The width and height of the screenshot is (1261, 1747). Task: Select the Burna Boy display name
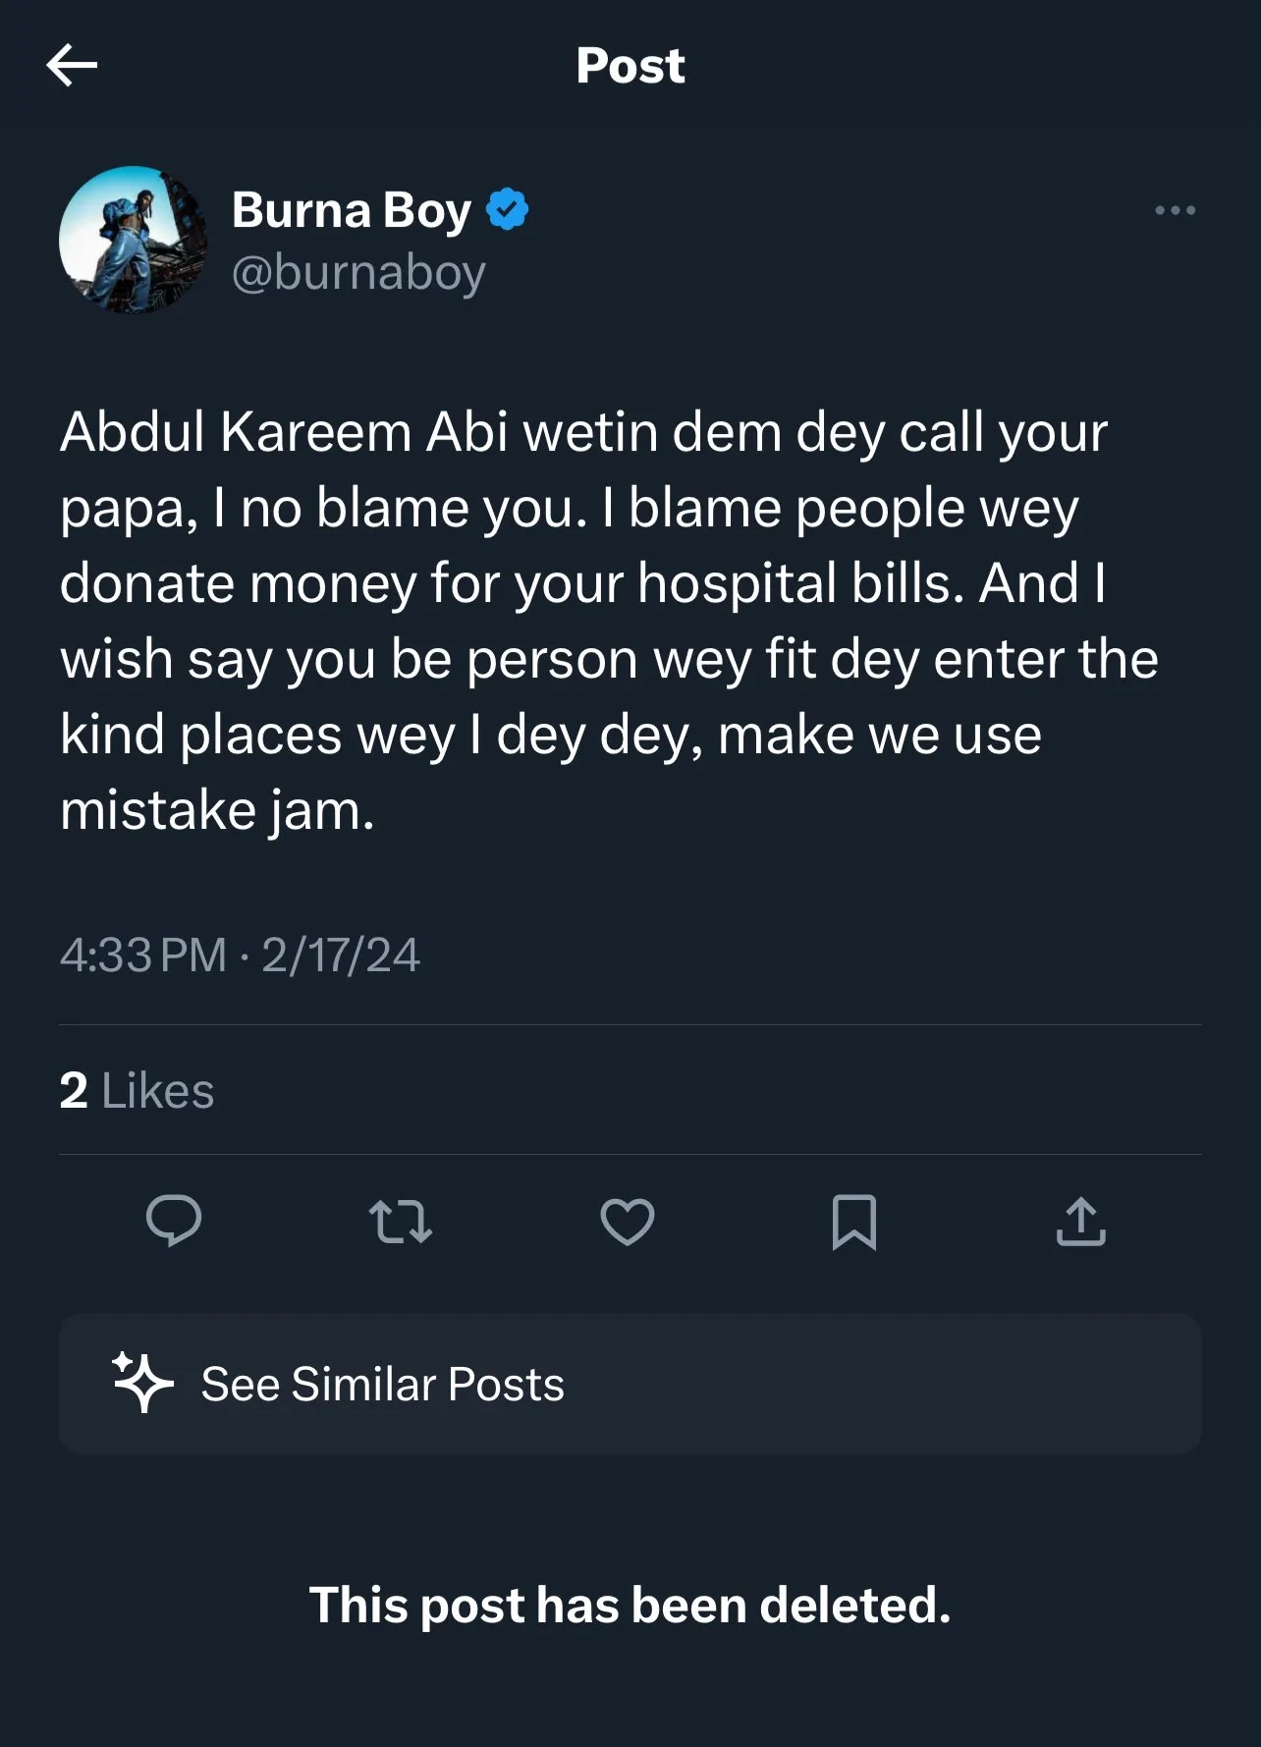tap(352, 210)
